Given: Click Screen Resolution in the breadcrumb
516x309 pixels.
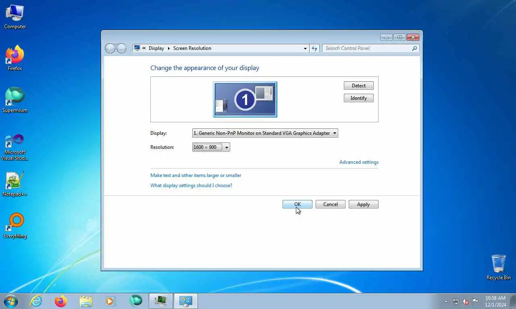Looking at the screenshot, I should click(192, 48).
